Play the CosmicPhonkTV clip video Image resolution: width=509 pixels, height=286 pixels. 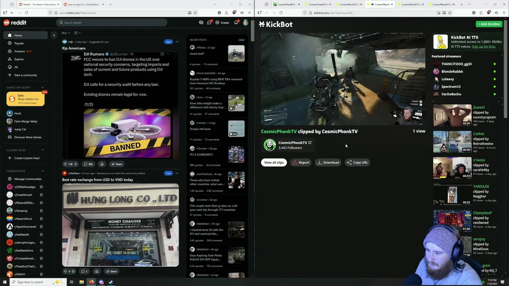pos(343,79)
